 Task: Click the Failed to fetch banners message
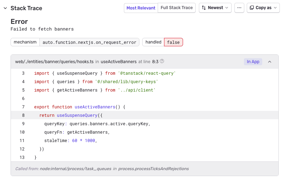click(x=42, y=29)
